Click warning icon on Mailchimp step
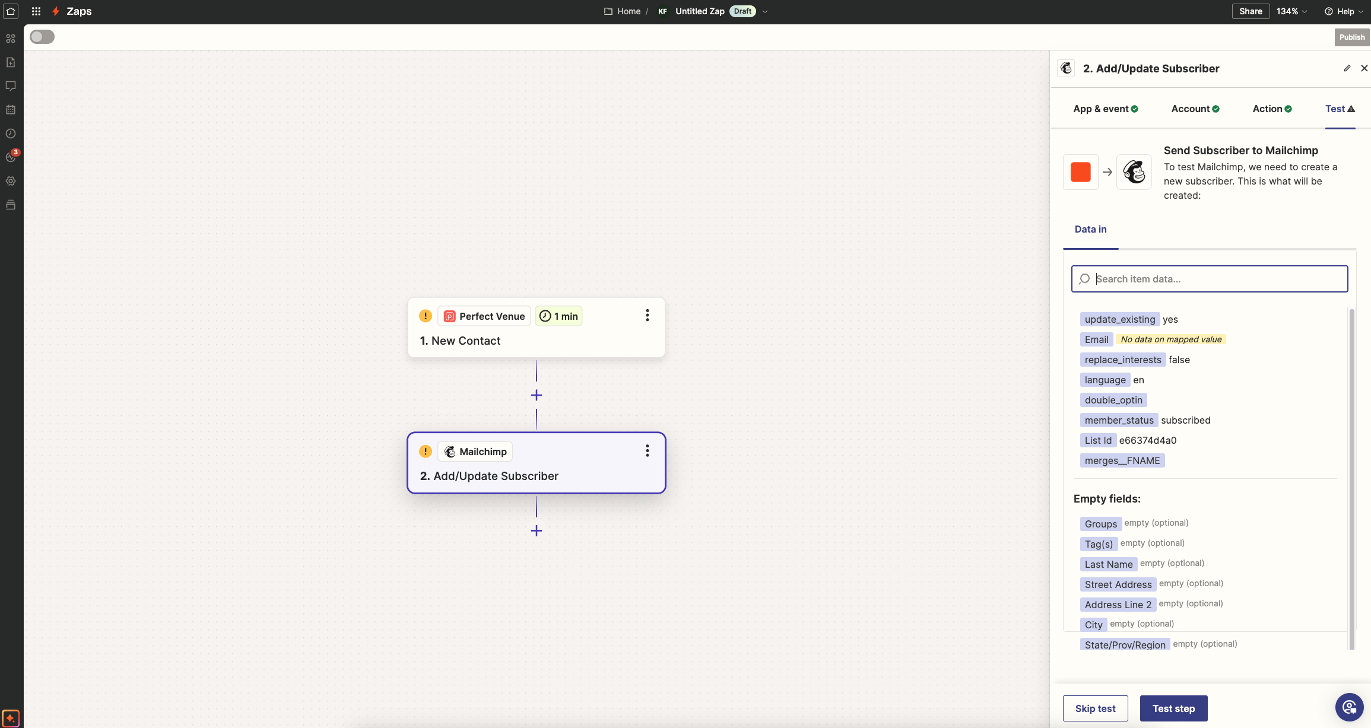Viewport: 1371px width, 728px height. (425, 451)
